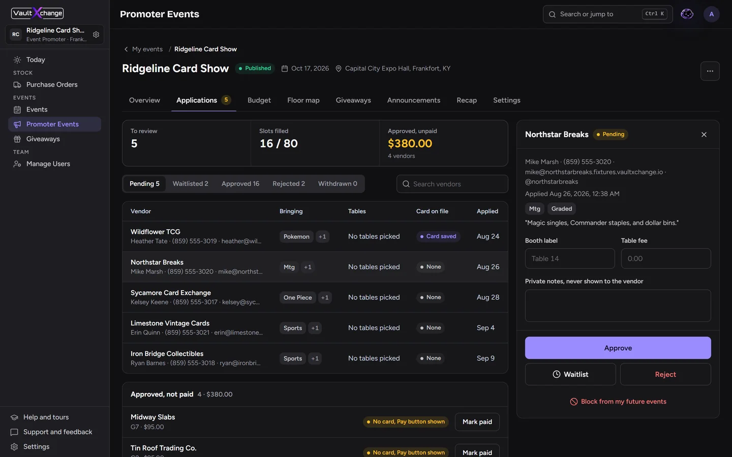Image resolution: width=732 pixels, height=457 pixels.
Task: Filter by Waitlisted 2 applications
Action: (190, 184)
